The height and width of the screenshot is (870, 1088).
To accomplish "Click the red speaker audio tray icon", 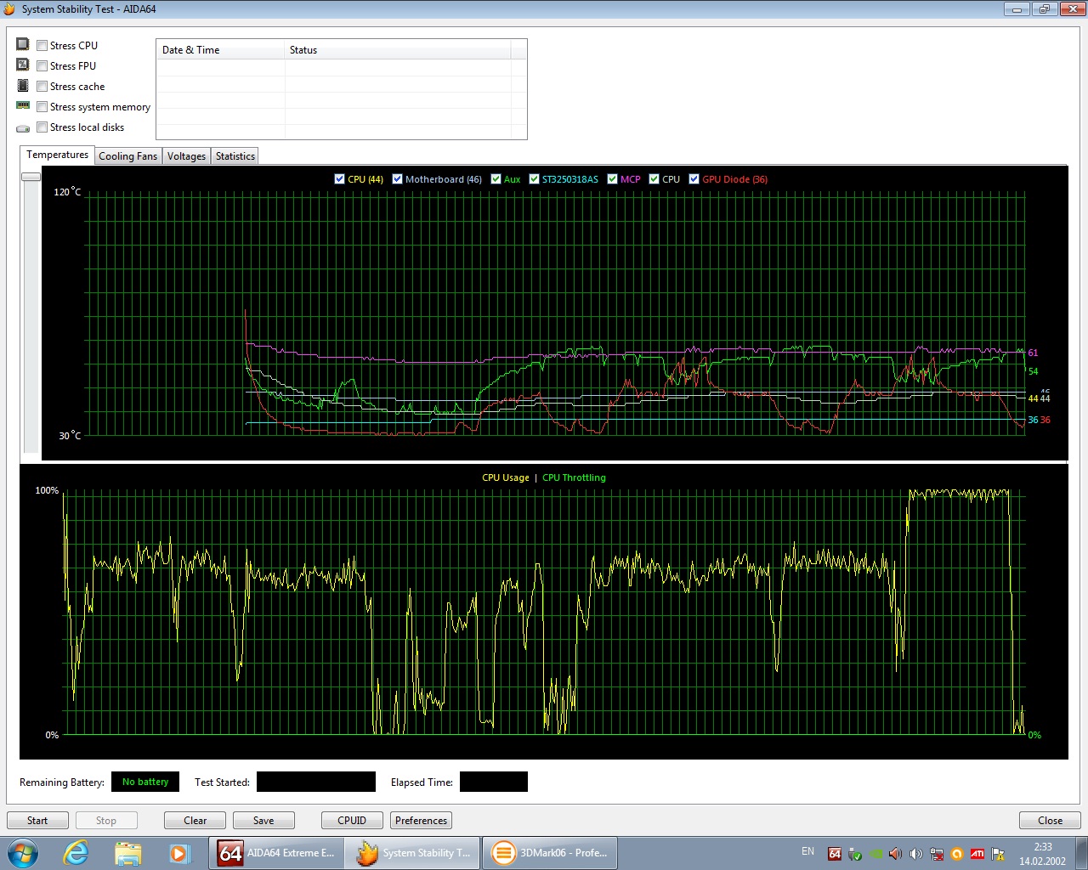I will pos(896,854).
